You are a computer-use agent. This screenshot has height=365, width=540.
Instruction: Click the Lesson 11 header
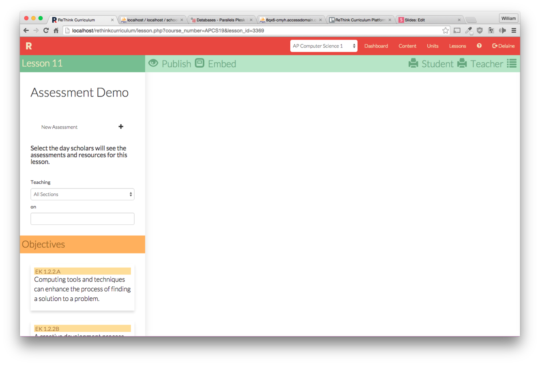[x=42, y=63]
